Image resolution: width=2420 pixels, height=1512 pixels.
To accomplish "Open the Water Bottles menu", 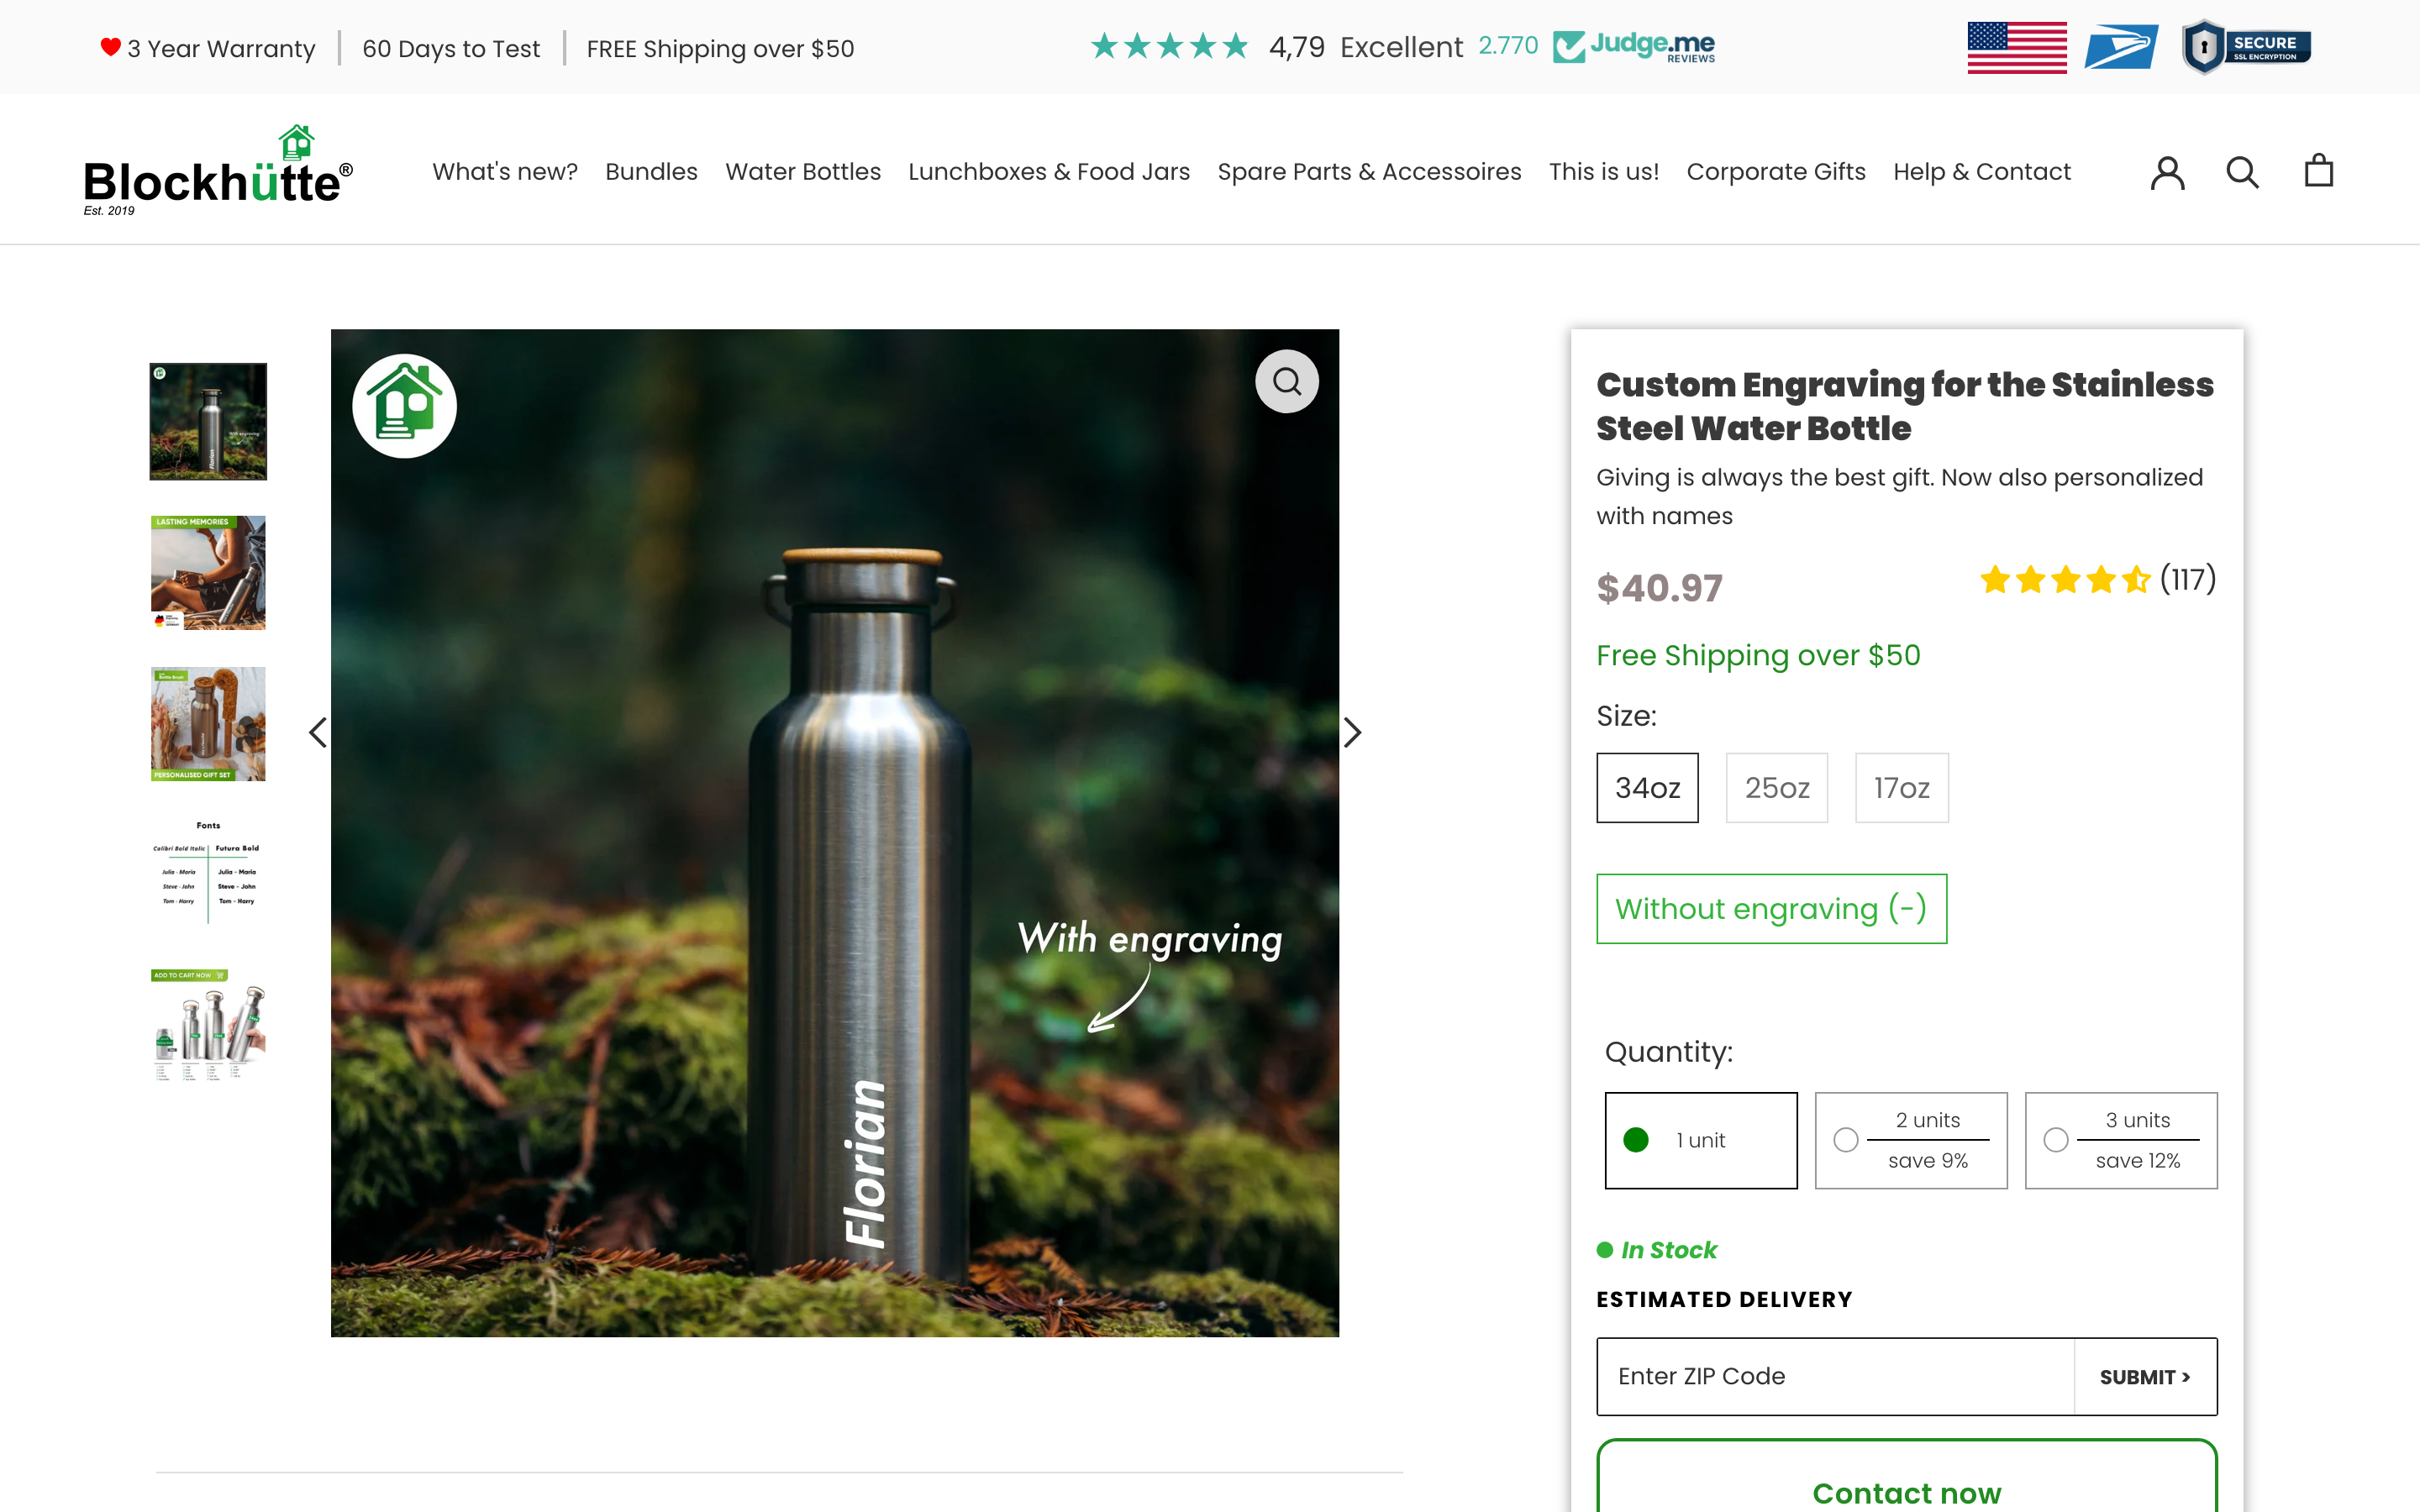I will (803, 172).
